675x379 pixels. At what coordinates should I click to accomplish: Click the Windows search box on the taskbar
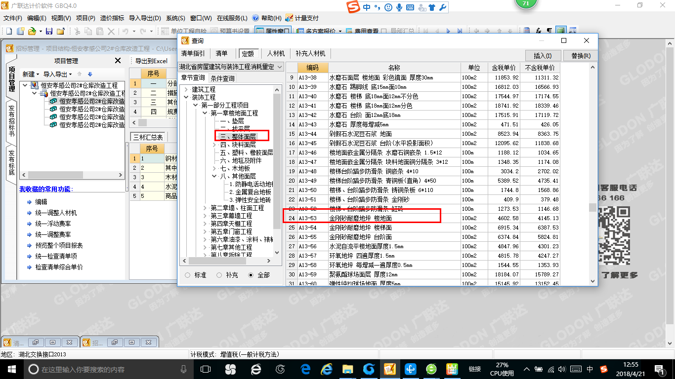(108, 369)
